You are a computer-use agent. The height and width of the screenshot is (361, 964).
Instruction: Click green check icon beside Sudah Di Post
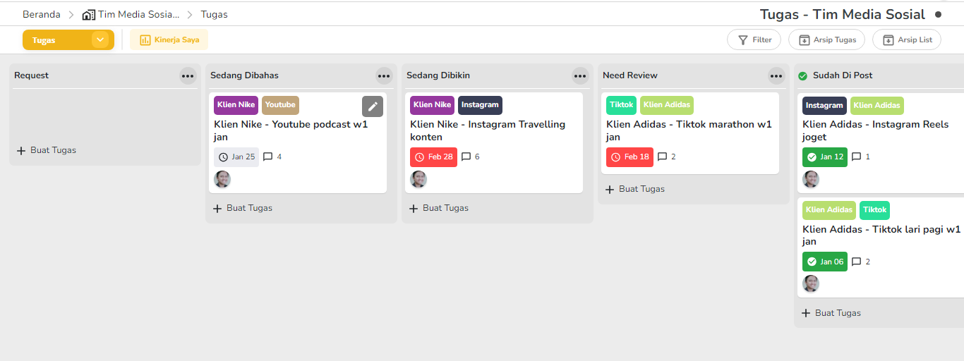[x=802, y=75]
